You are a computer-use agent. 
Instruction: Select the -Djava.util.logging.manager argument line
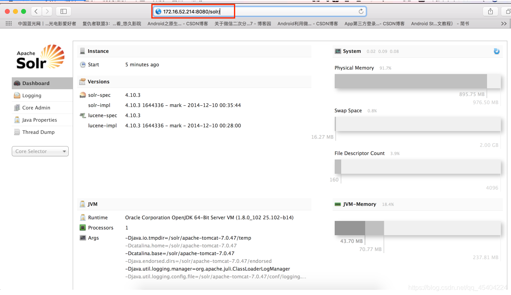208,269
